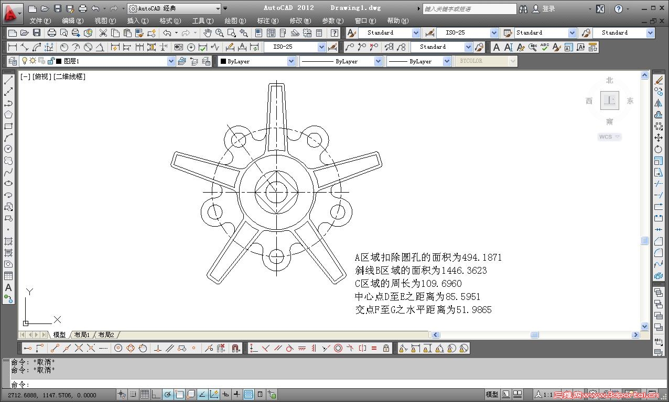Click the horizontal scrollbar thumb below the drawing
669x402 pixels.
tap(534, 335)
